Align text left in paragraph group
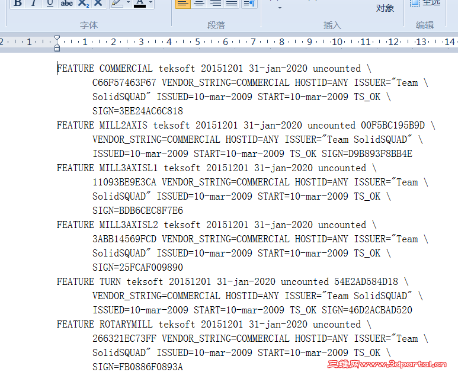The image size is (458, 372). [183, 4]
